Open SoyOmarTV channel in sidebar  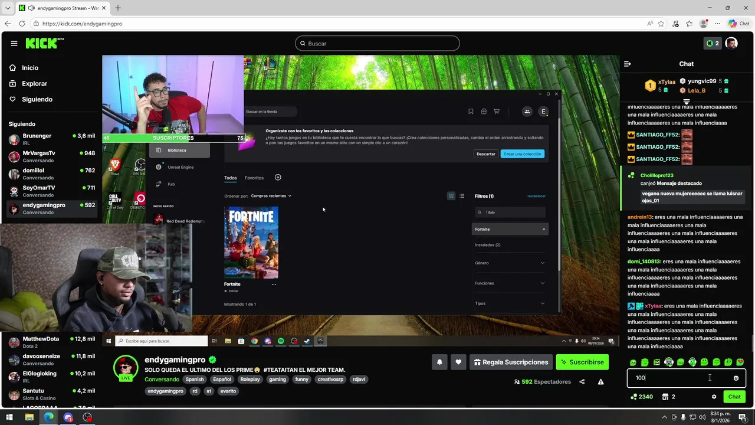click(52, 191)
